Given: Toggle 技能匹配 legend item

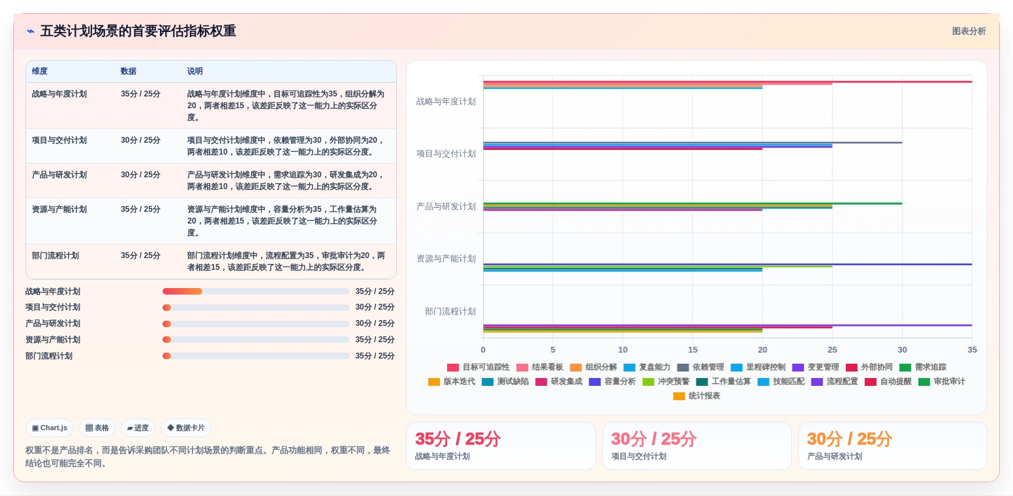Looking at the screenshot, I should 781,382.
